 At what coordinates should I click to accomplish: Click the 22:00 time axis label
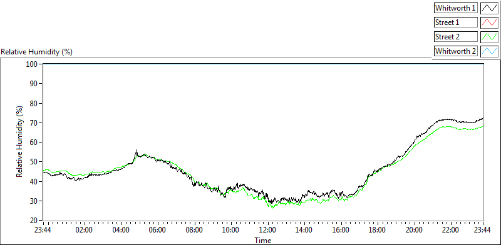tap(451, 230)
